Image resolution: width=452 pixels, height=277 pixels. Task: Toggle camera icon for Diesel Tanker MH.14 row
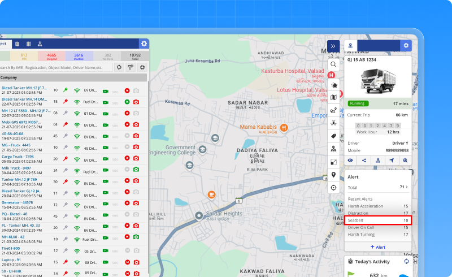(136, 101)
